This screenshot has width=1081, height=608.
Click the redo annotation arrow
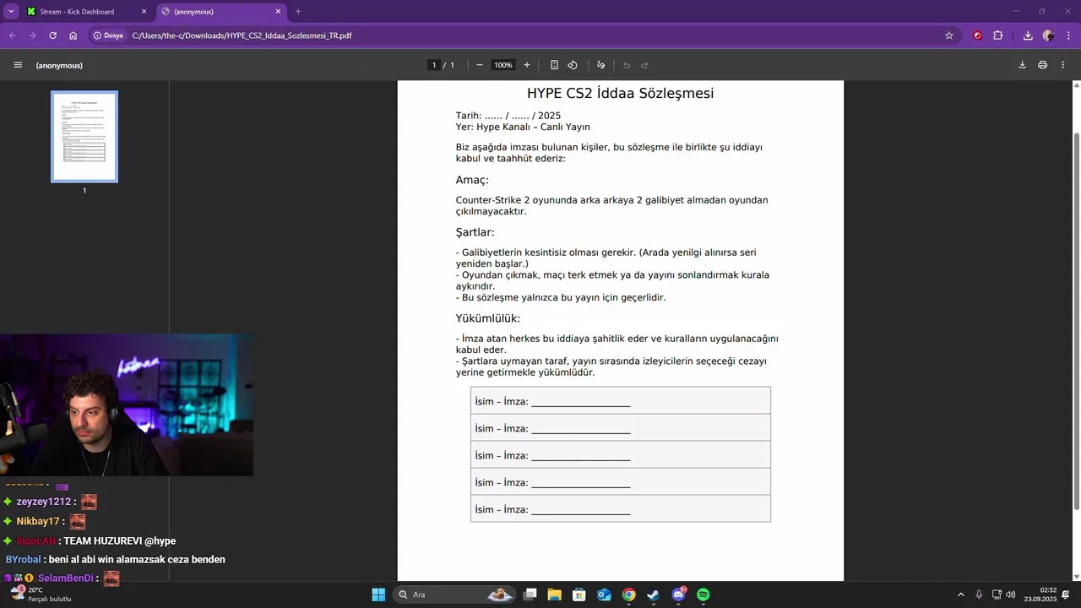point(644,65)
